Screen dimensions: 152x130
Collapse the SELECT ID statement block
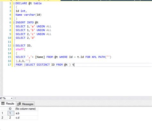(x=14, y=45)
